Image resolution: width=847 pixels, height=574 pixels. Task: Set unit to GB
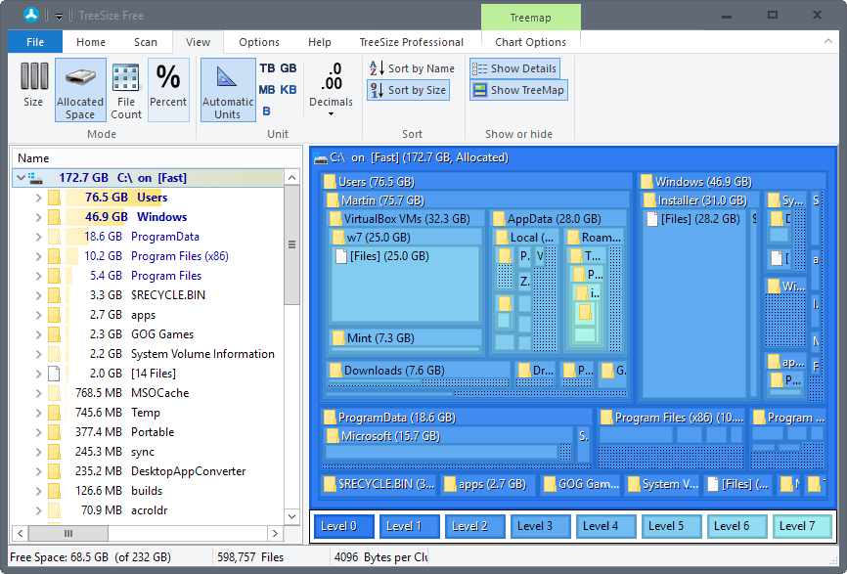click(289, 68)
